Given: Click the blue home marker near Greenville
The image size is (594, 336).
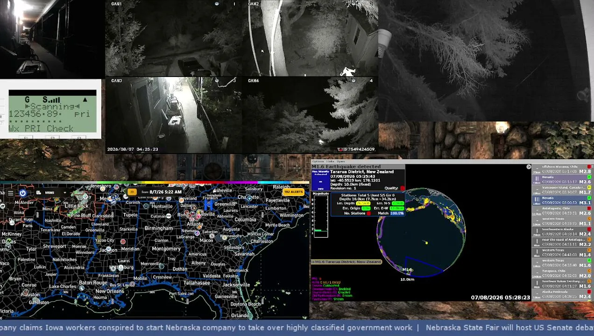Looking at the screenshot, I should coord(208,205).
